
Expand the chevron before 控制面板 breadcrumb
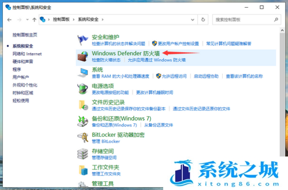(48, 20)
